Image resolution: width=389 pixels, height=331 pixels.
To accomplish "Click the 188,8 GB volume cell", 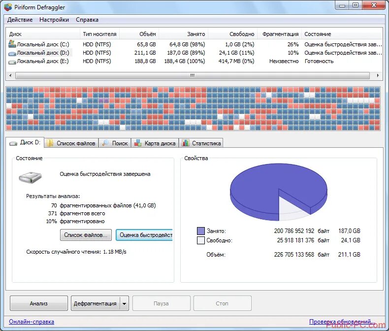I will pos(145,61).
